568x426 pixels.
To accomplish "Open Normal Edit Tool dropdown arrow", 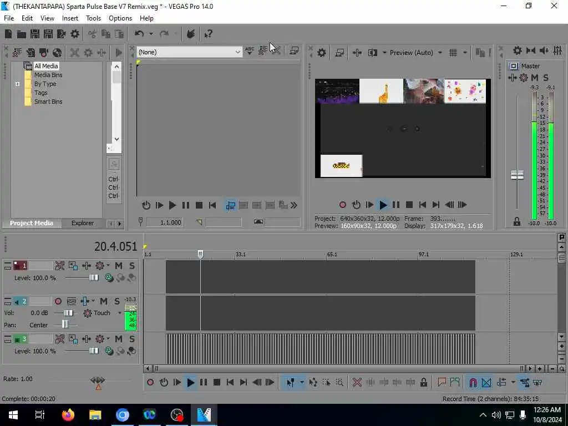I will tap(302, 382).
